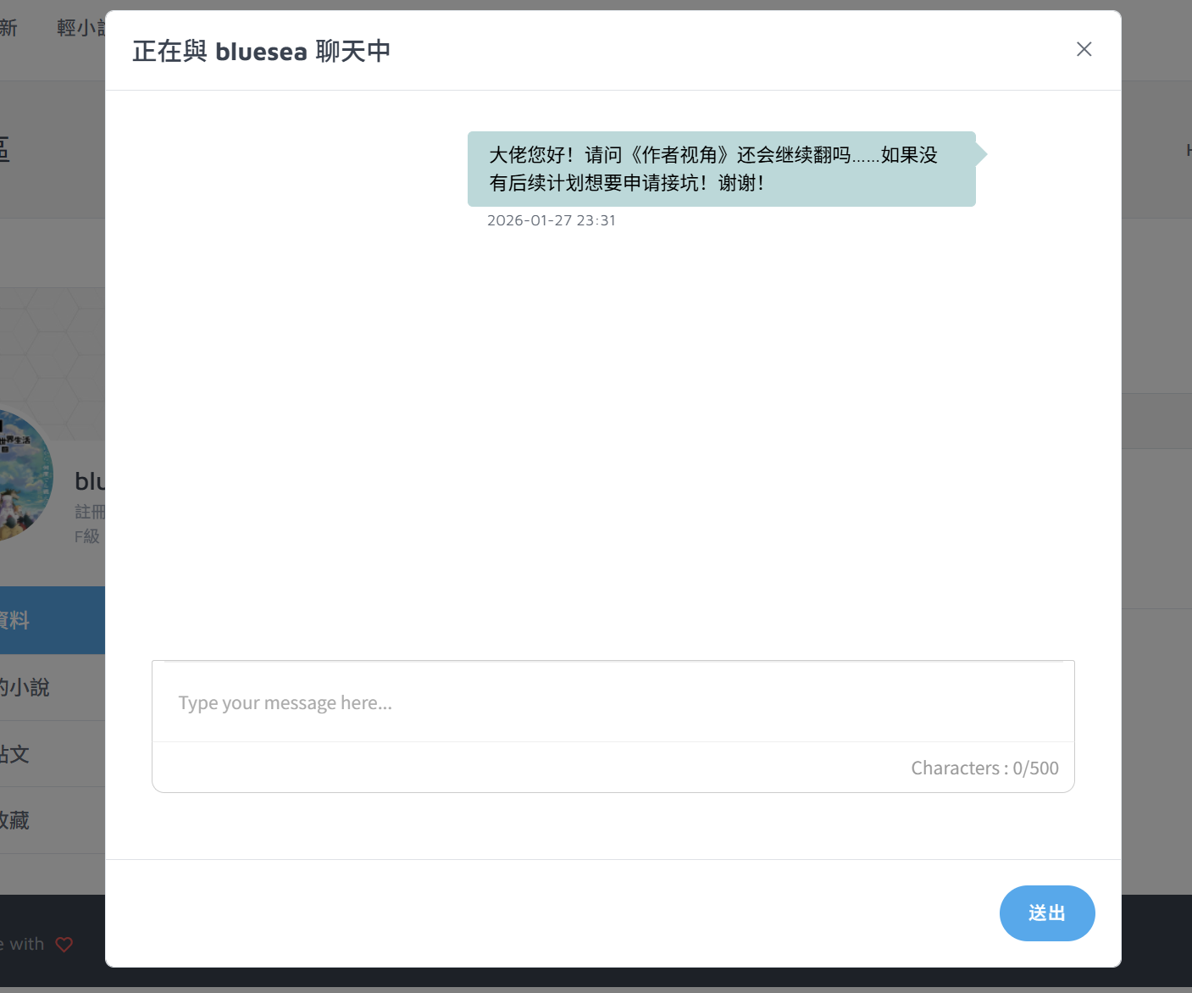Click the 註冊 info text under username

point(90,512)
